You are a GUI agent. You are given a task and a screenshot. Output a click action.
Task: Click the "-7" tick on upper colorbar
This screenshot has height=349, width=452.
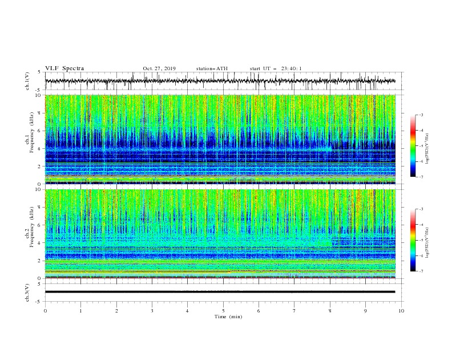tap(421, 177)
